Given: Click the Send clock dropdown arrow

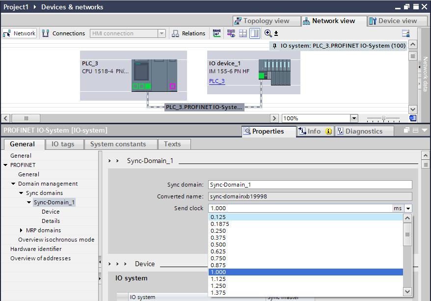Looking at the screenshot, I should click(408, 208).
